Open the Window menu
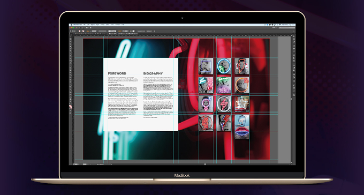Screen dimensions: 364x195 click(117, 25)
